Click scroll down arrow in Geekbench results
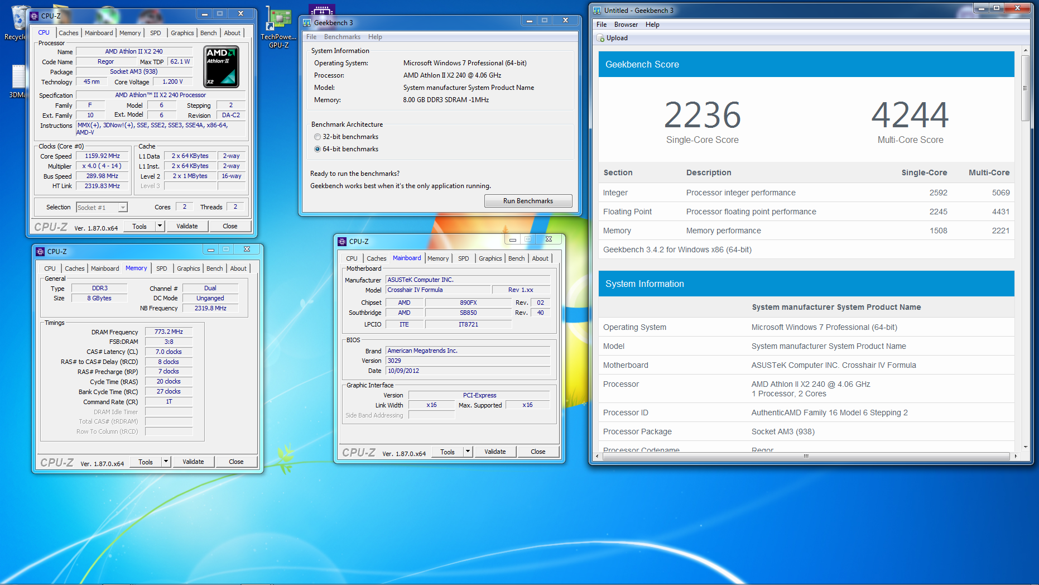1039x585 pixels. pyautogui.click(x=1025, y=447)
